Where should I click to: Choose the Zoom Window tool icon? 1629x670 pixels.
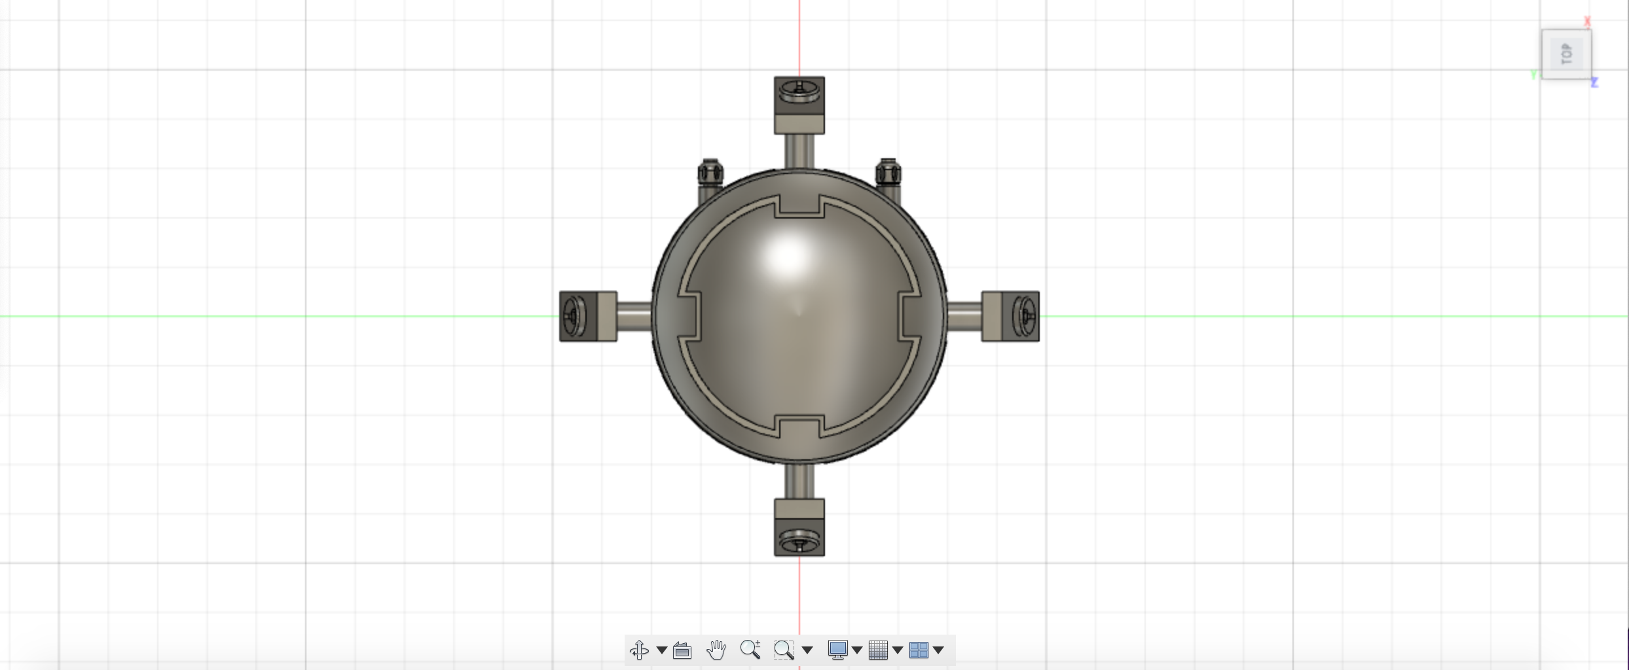(x=784, y=650)
